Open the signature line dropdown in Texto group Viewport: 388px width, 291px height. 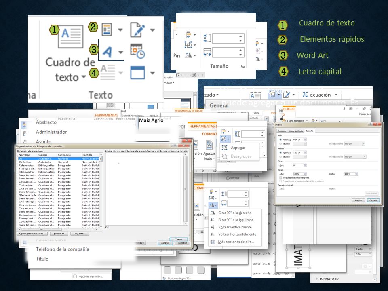coord(152,30)
